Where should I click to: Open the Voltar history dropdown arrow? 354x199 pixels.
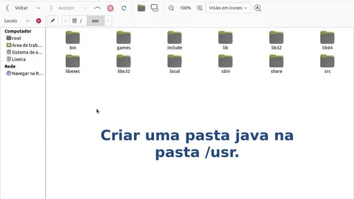coord(39,8)
